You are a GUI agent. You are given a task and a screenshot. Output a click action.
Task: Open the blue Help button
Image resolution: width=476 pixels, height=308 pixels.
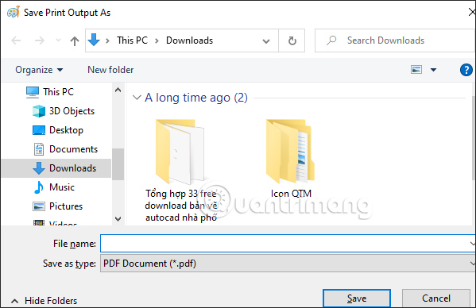click(x=466, y=70)
